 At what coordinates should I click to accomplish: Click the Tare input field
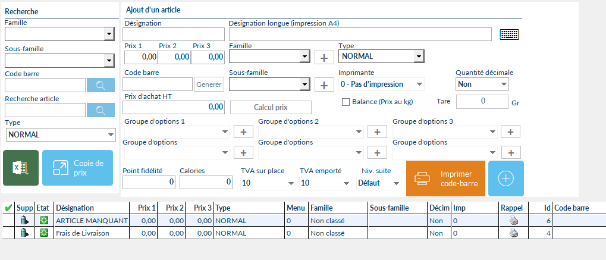pos(482,102)
